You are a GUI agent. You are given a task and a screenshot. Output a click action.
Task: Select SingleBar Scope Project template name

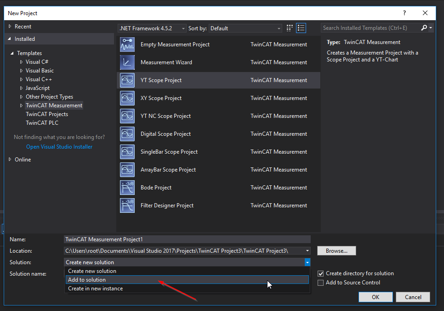[x=169, y=152]
